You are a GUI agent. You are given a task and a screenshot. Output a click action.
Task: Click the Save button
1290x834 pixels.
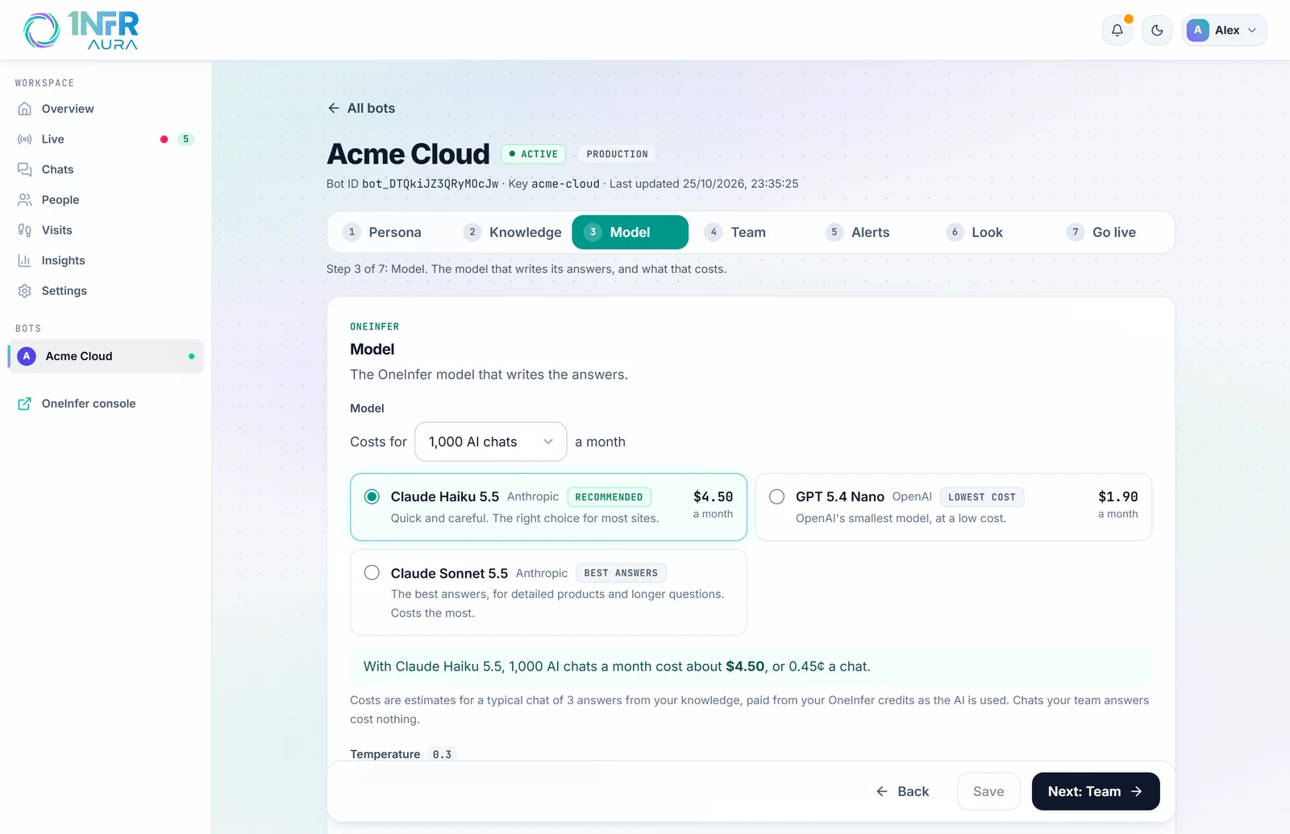point(988,791)
